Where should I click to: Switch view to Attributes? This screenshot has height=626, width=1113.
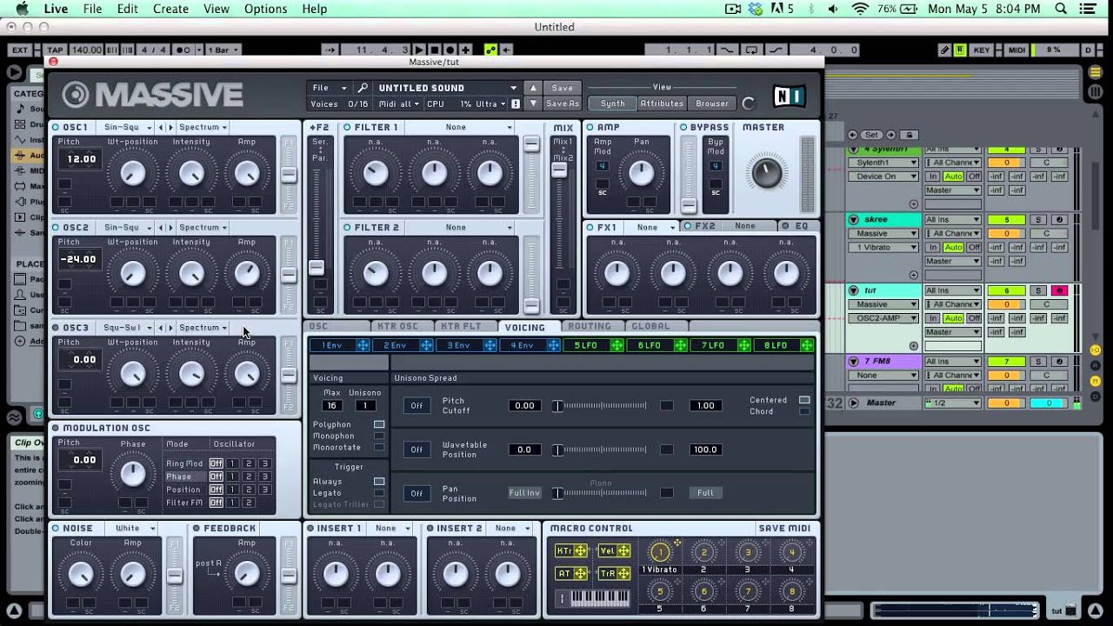pos(662,103)
